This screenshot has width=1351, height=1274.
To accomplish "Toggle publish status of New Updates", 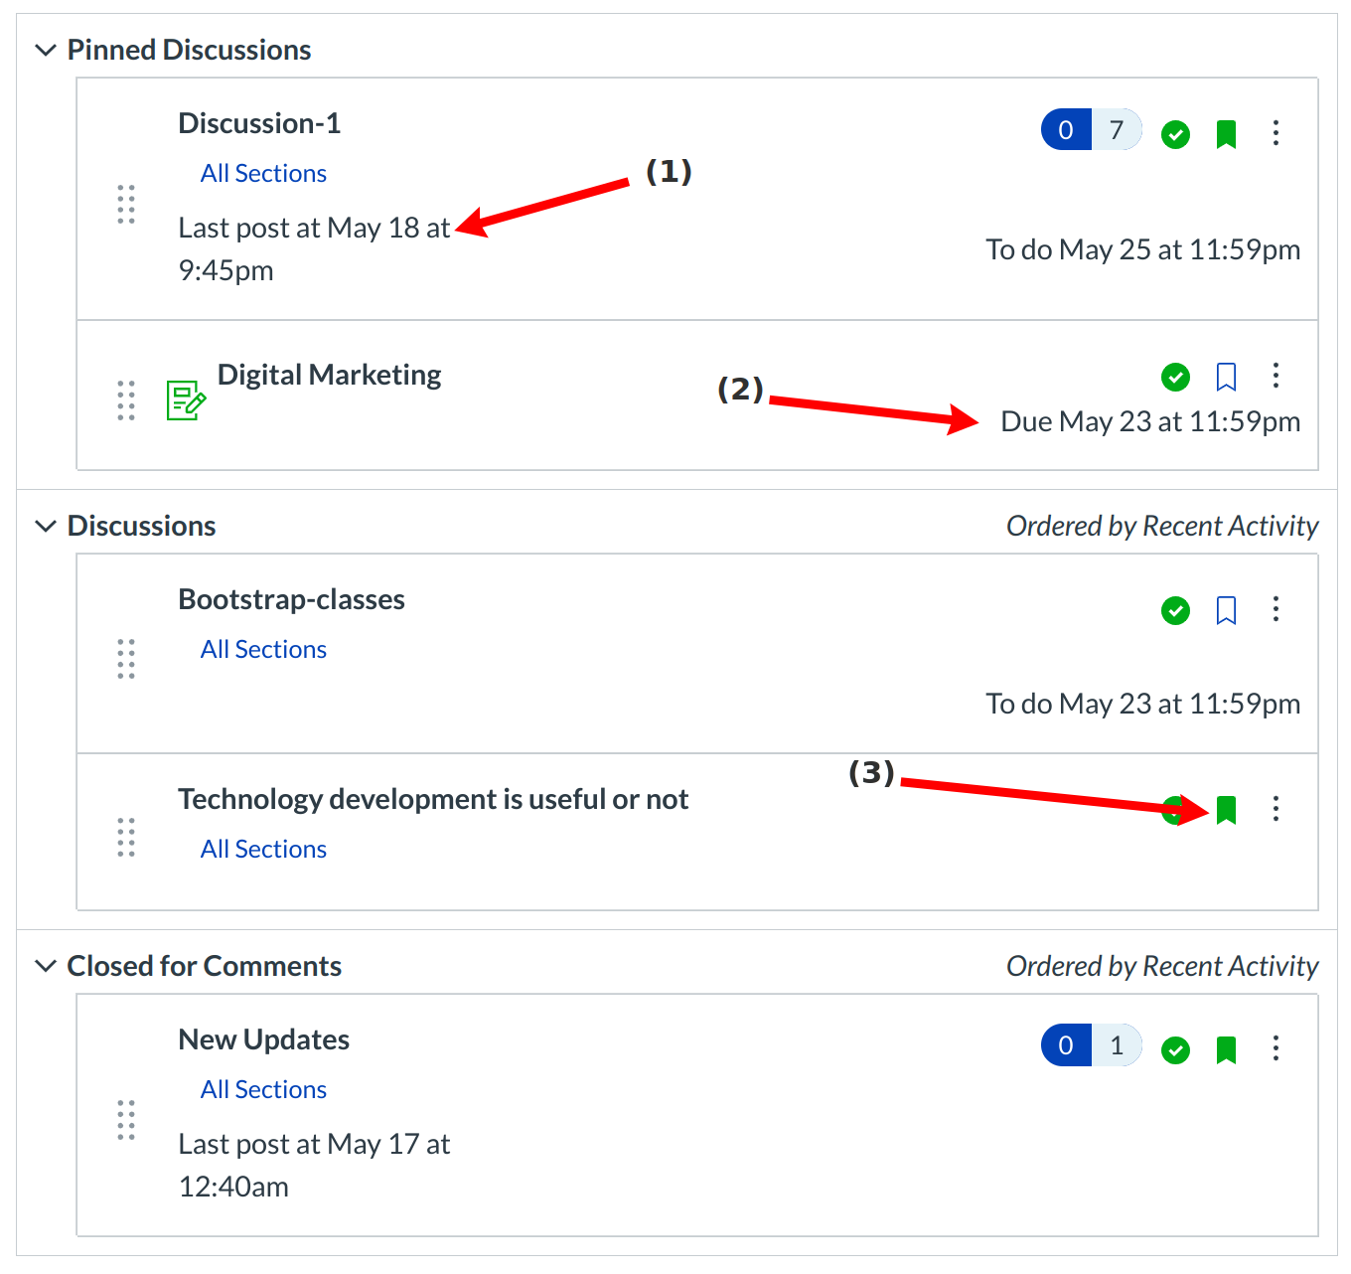I will [1175, 1049].
